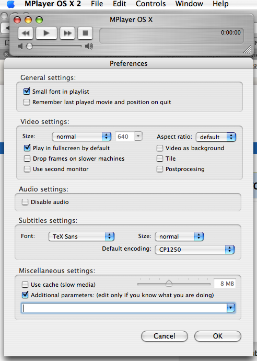Click the loud volume speaker icon
257x361 pixels.
click(x=89, y=46)
